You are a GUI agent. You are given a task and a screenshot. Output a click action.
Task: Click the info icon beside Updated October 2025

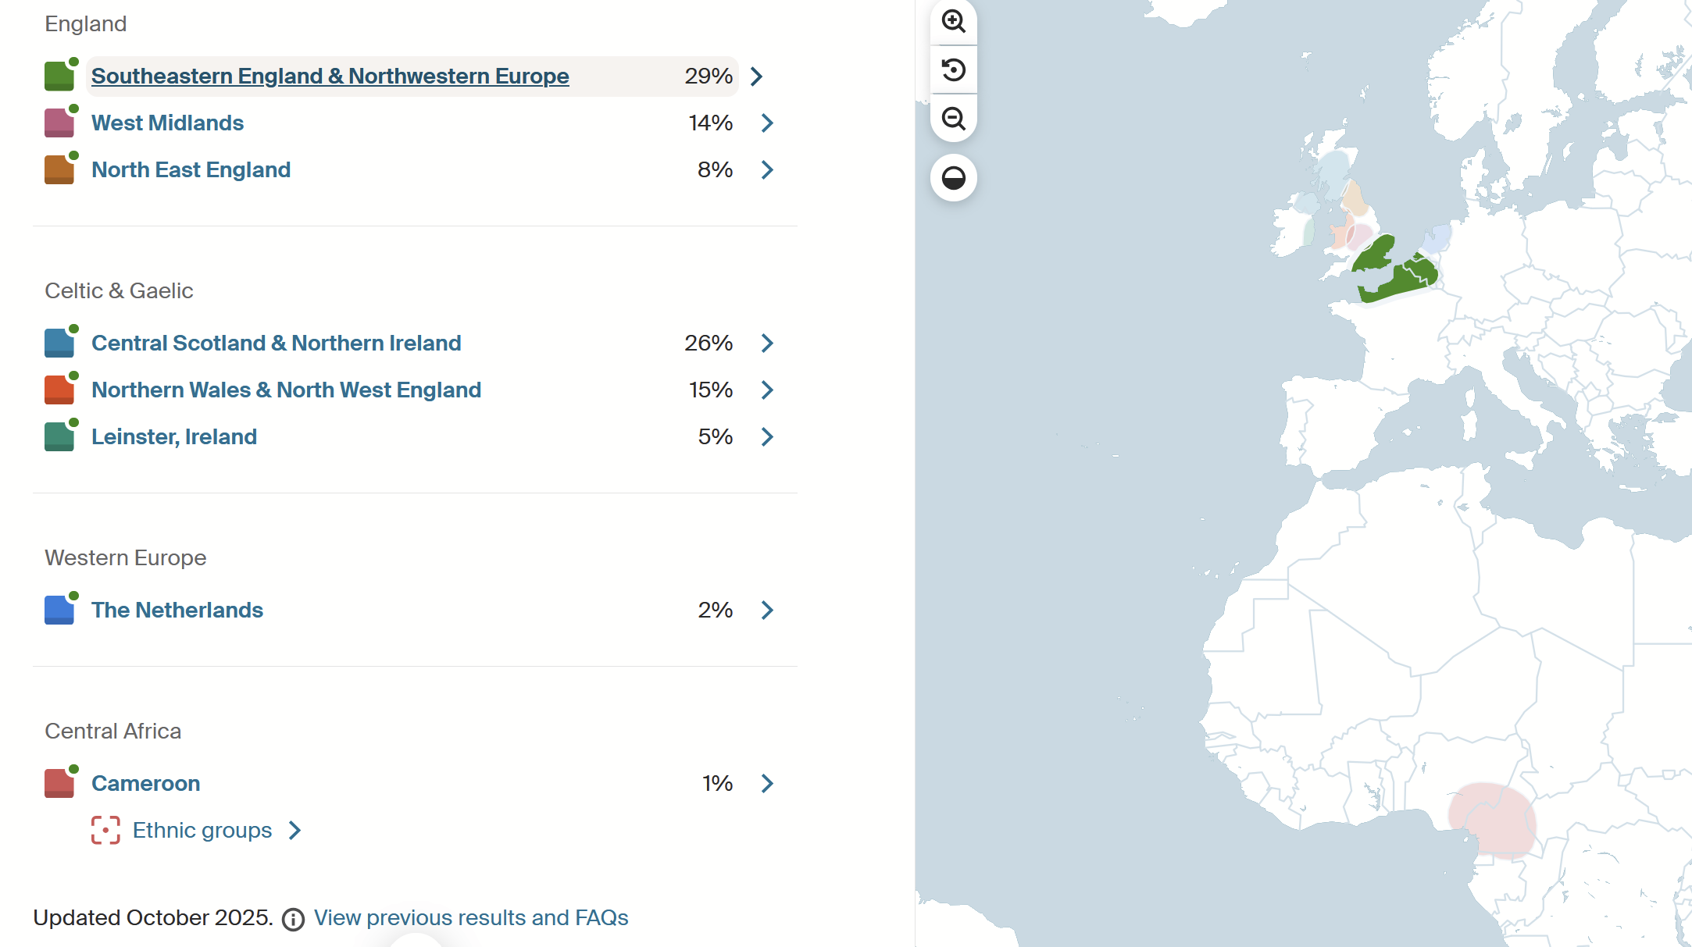click(x=293, y=919)
